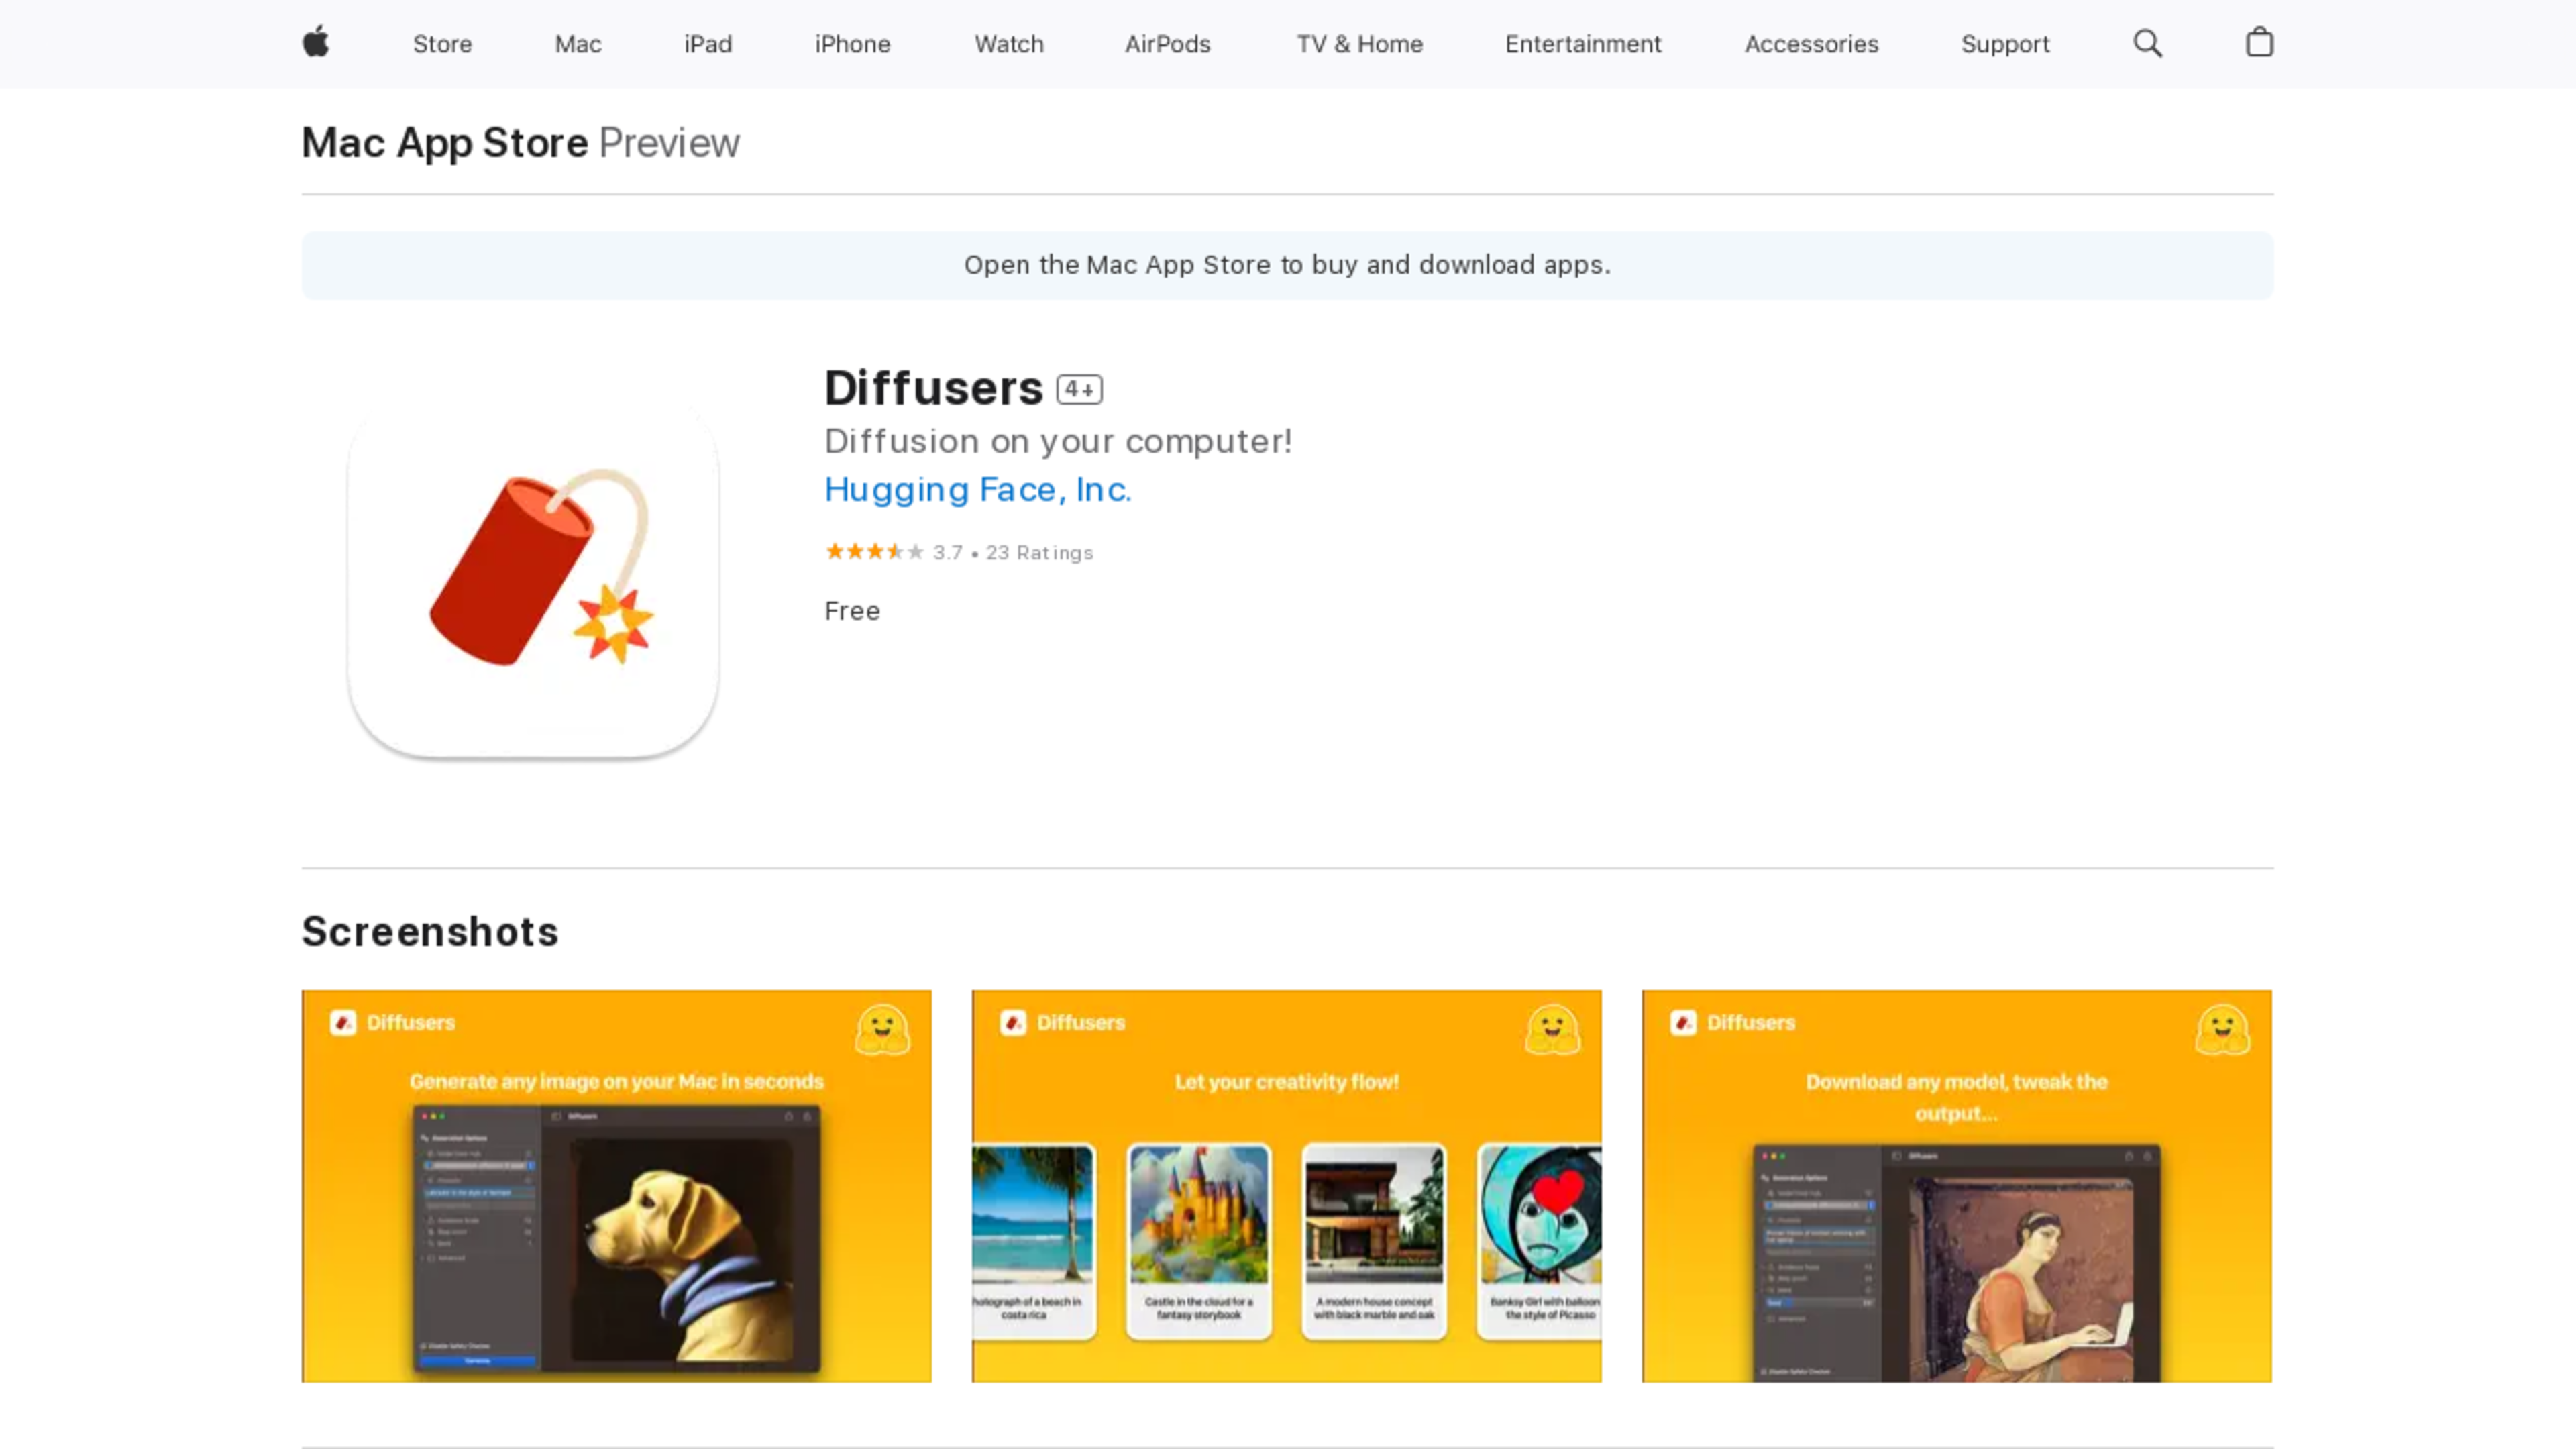The image size is (2576, 1449).
Task: Open the AirPods menu
Action: (1167, 44)
